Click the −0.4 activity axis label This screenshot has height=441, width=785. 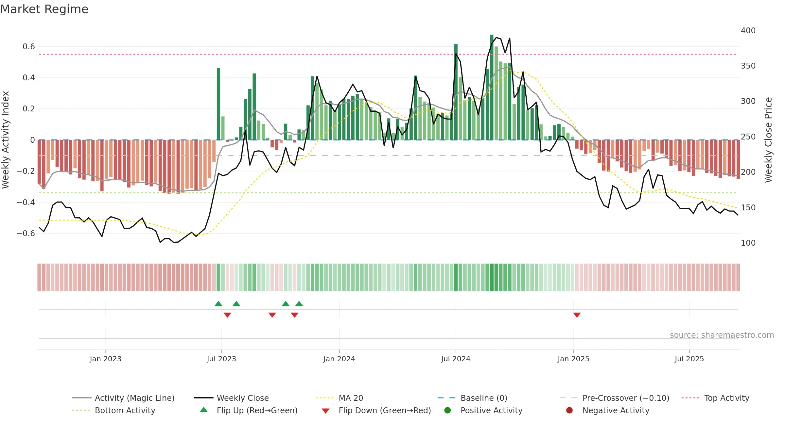click(x=26, y=203)
